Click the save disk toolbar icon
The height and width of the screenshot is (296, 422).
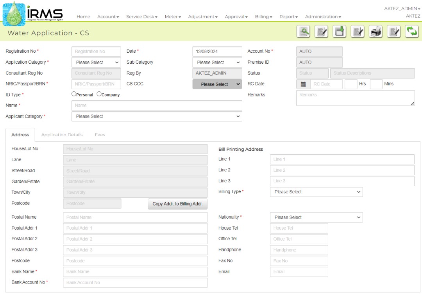click(340, 32)
